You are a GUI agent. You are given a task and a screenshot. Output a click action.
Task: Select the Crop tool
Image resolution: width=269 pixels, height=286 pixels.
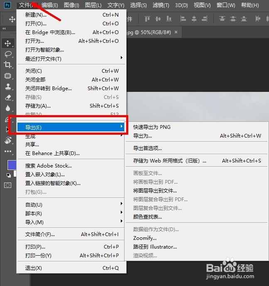(7, 64)
